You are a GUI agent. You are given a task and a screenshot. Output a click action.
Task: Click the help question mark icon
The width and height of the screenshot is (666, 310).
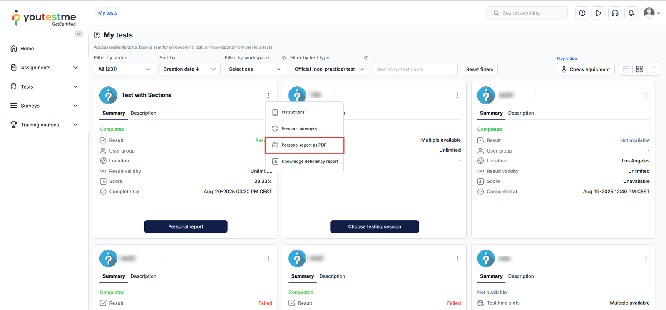tap(582, 13)
